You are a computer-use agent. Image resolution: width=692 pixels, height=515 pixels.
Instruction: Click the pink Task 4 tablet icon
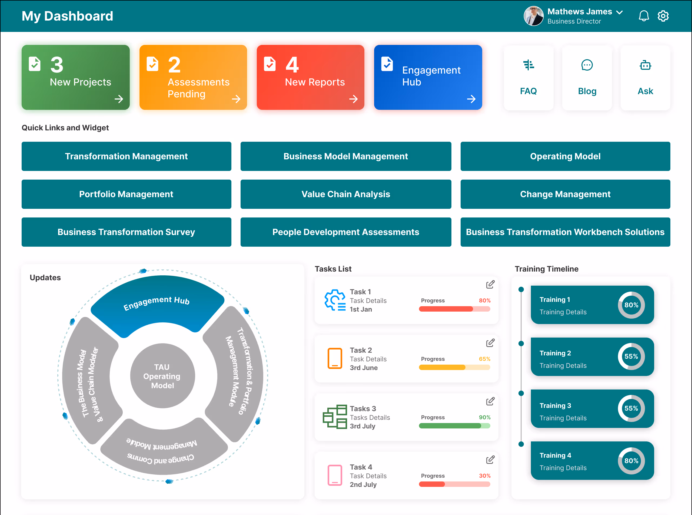(x=335, y=475)
